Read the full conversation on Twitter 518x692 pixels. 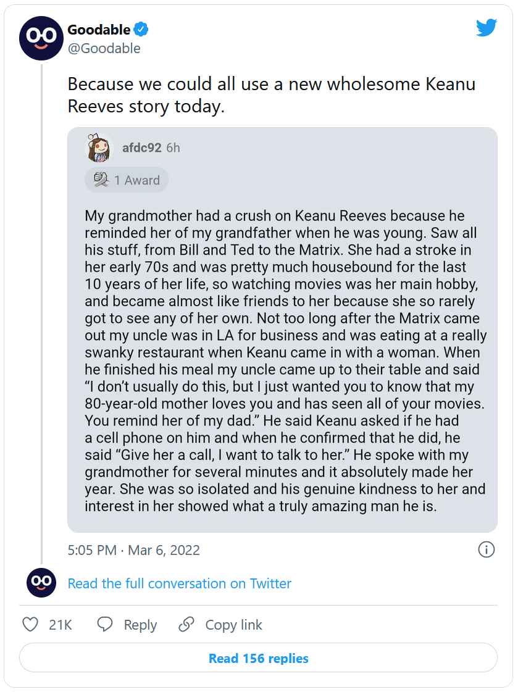click(x=179, y=583)
